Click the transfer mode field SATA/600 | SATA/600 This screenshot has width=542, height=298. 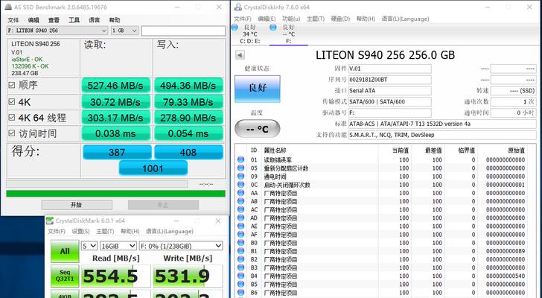pyautogui.click(x=389, y=101)
